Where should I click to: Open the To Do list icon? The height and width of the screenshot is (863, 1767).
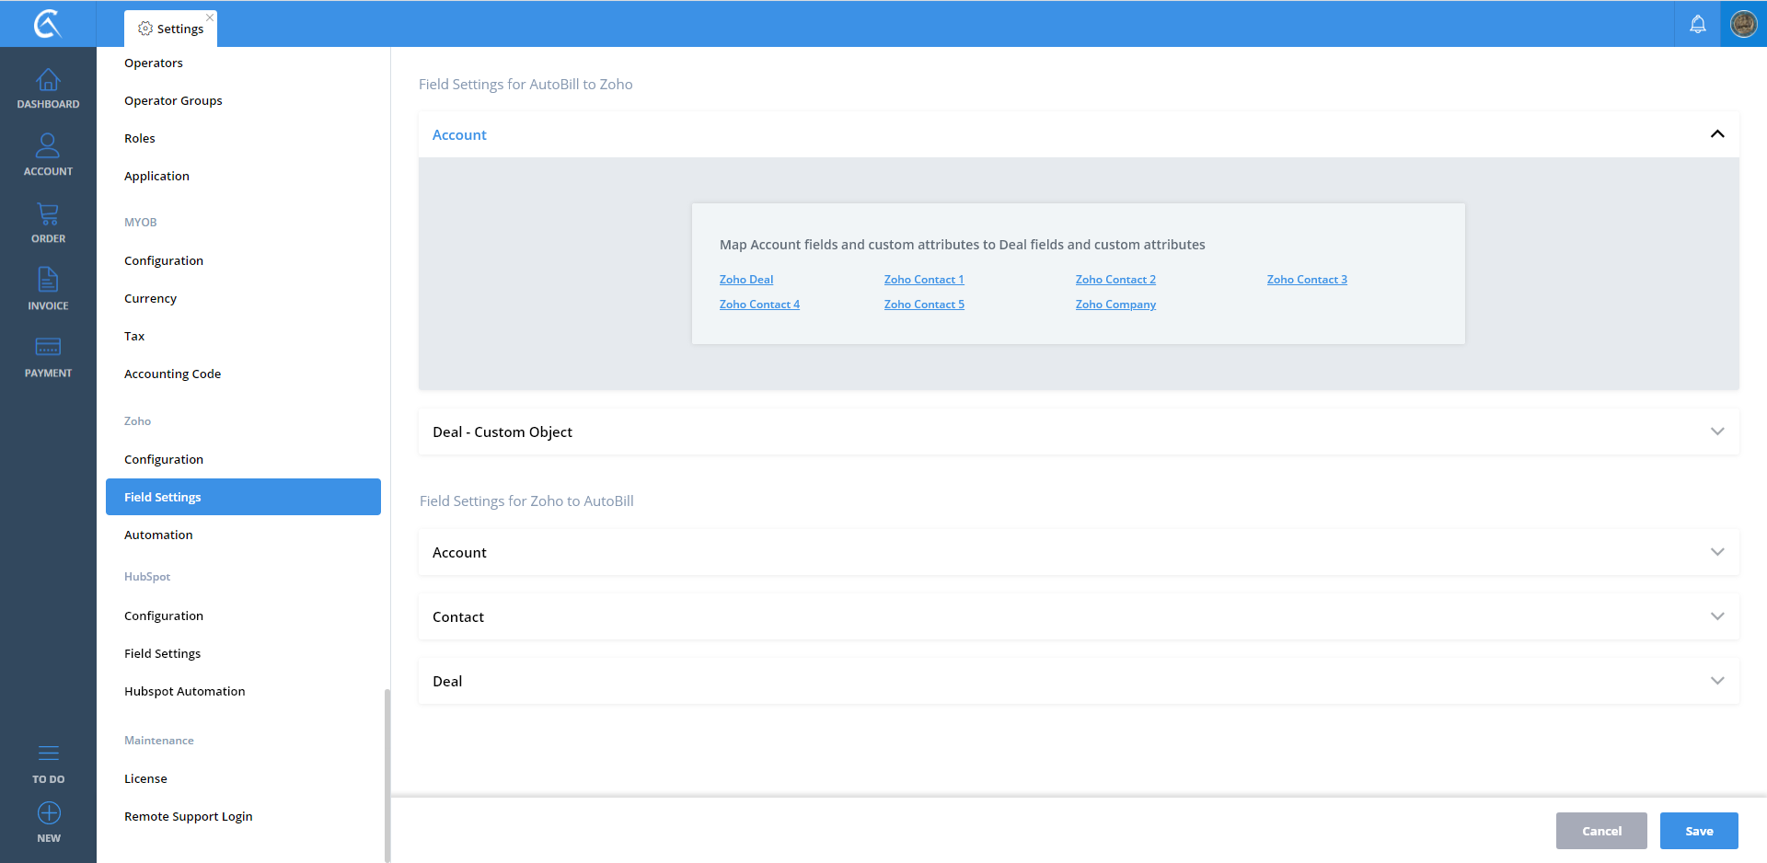(x=48, y=754)
